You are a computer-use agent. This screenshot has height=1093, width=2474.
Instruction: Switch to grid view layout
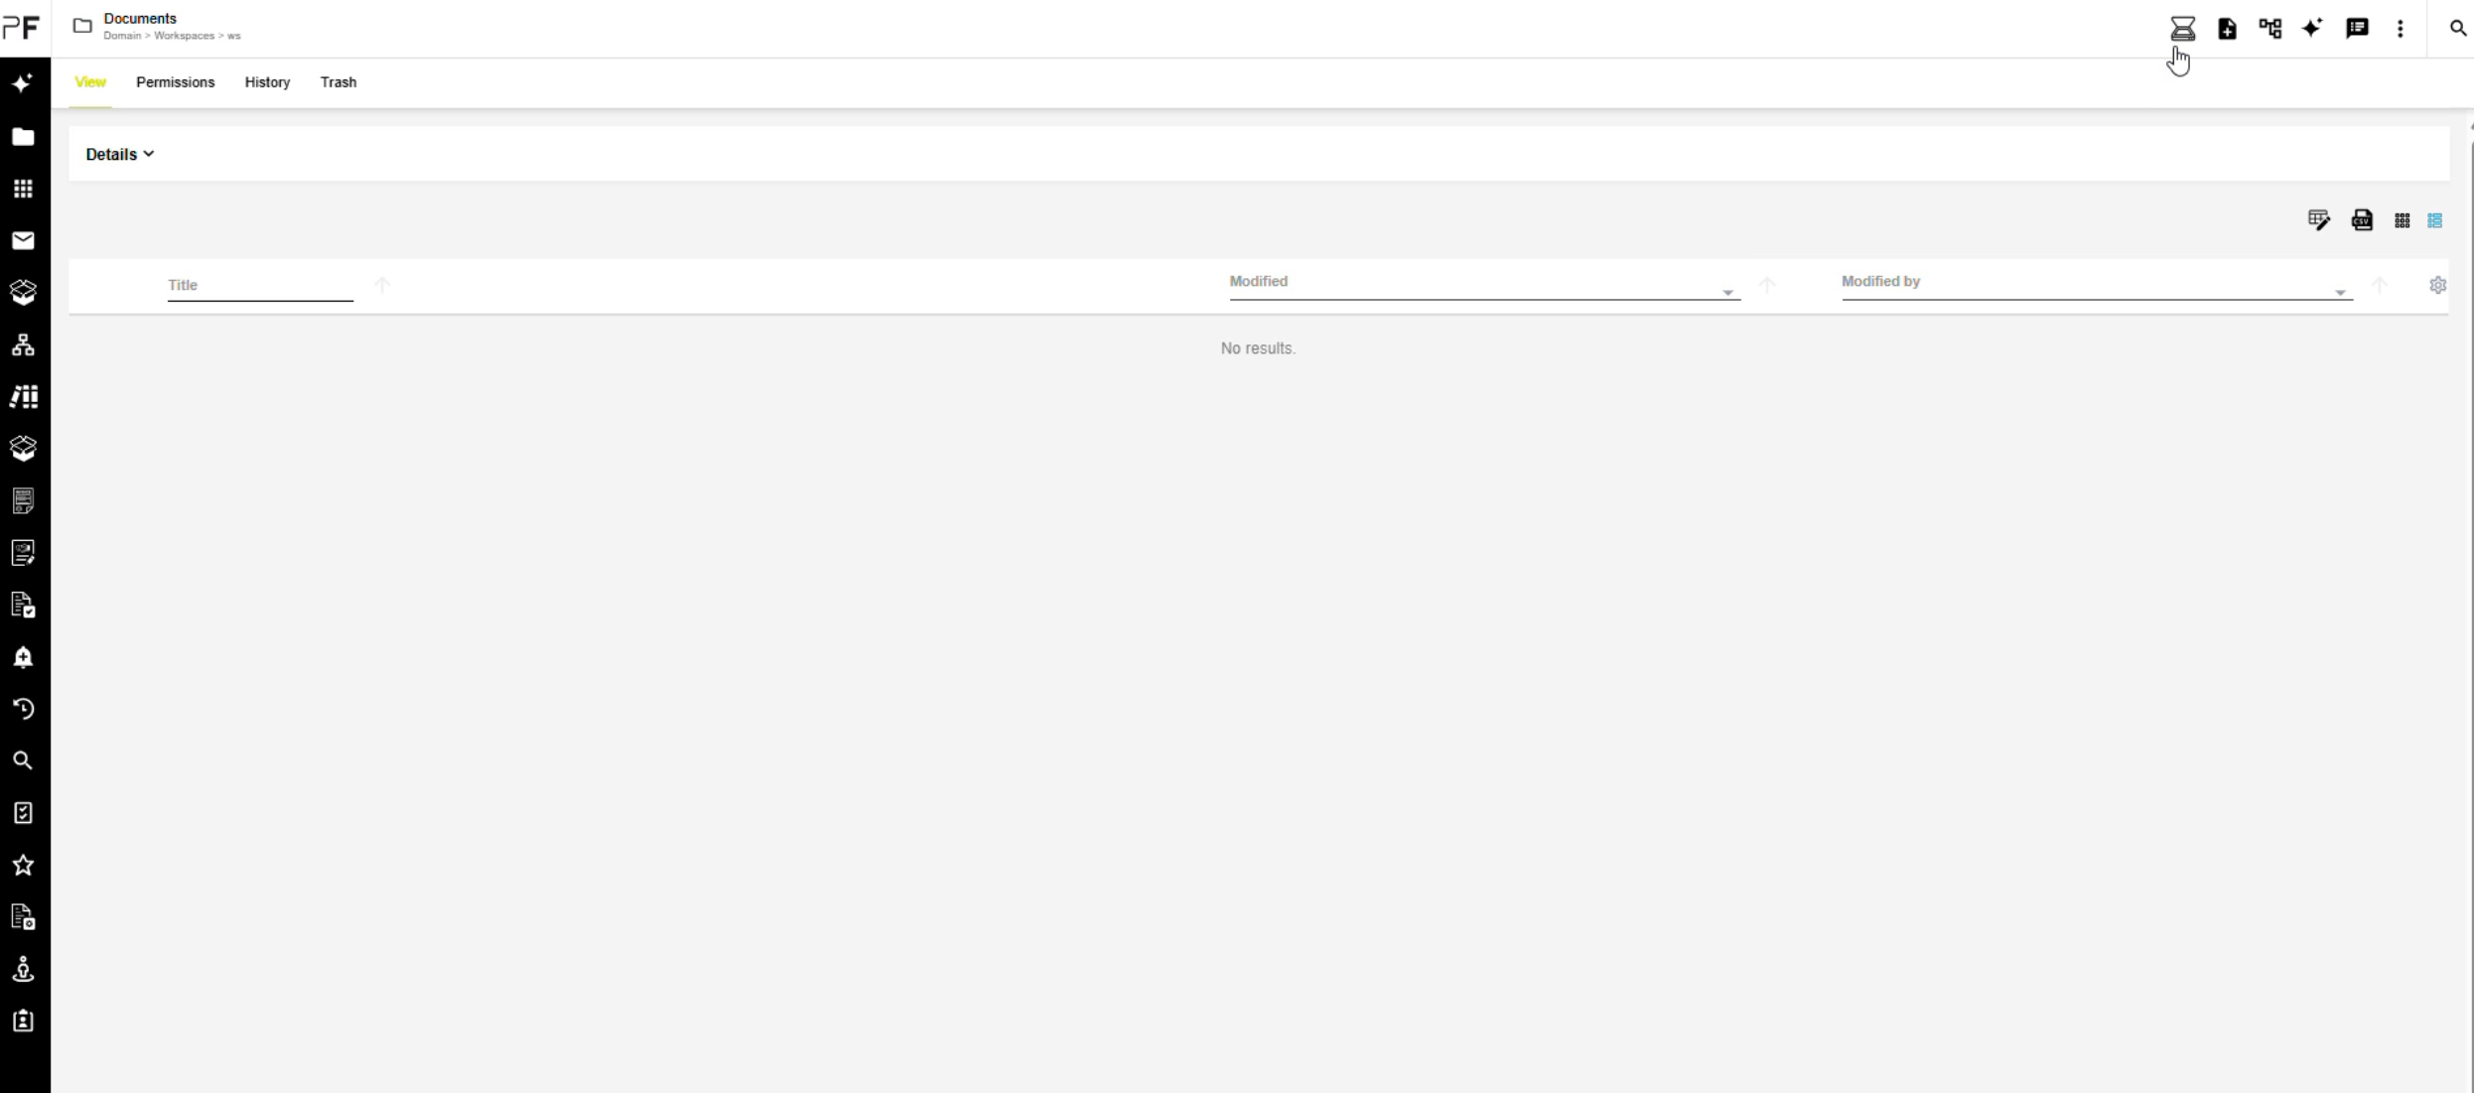click(x=2402, y=220)
